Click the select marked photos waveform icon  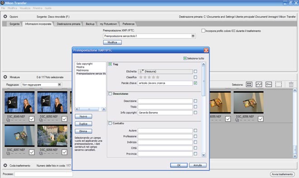coord(259,84)
